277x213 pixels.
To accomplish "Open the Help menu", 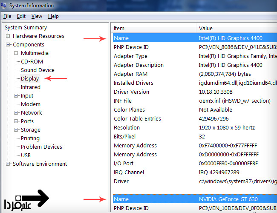I will coord(53,16).
